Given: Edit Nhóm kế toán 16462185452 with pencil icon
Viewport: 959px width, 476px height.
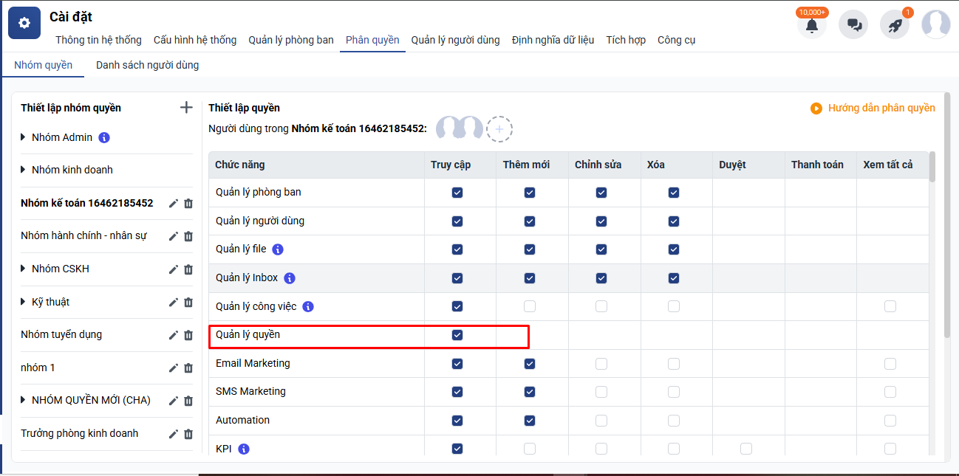Looking at the screenshot, I should 174,204.
